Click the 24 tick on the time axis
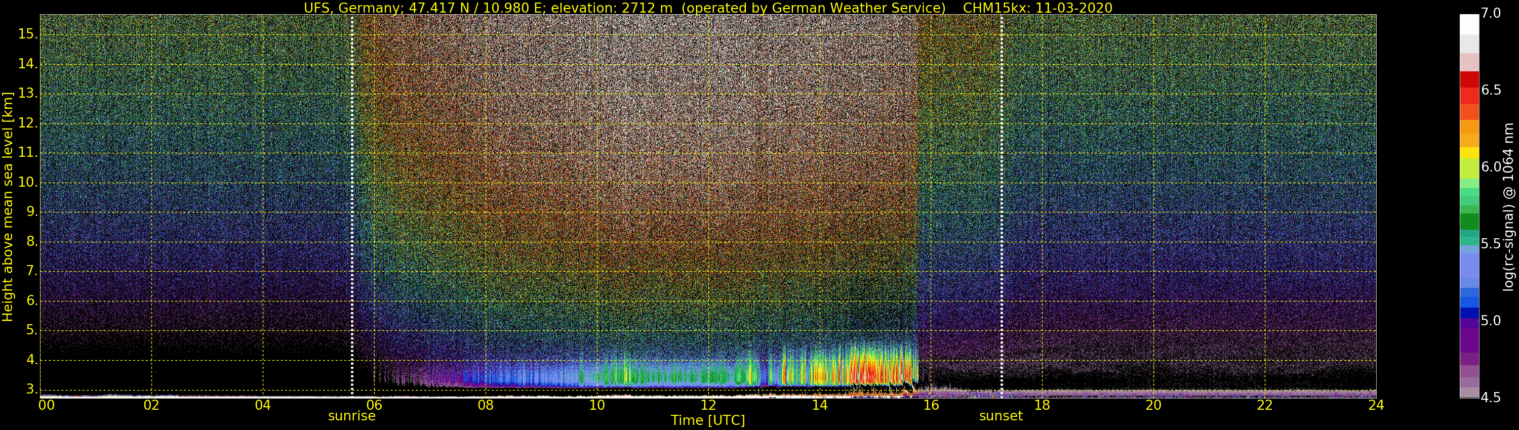Viewport: 1519px width, 430px height. point(1376,405)
